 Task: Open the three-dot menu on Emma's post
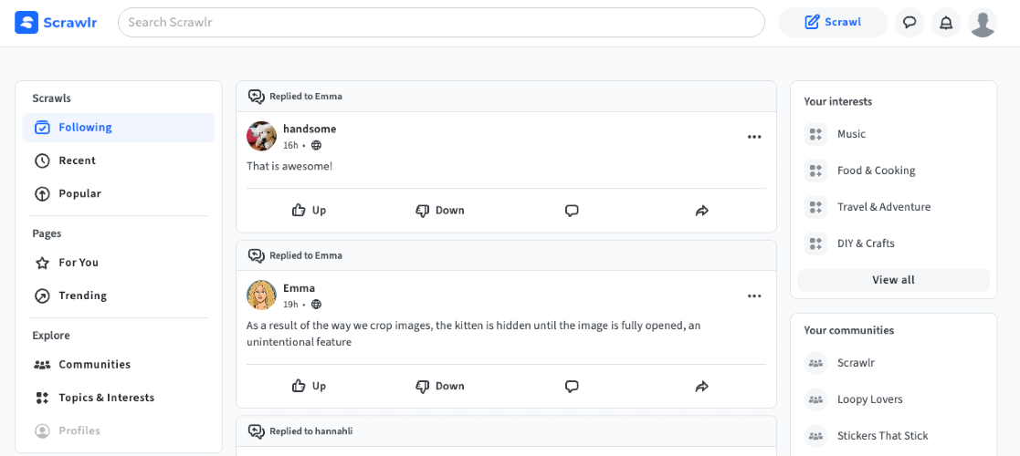[x=754, y=296]
